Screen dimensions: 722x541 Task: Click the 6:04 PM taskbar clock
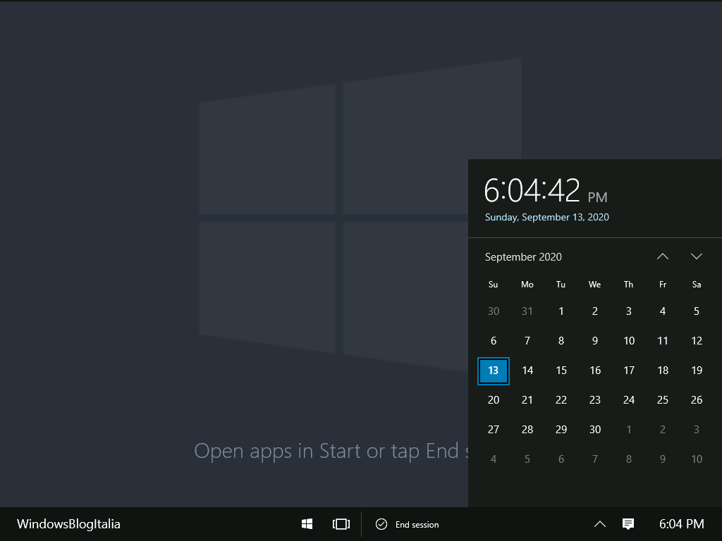[682, 524]
